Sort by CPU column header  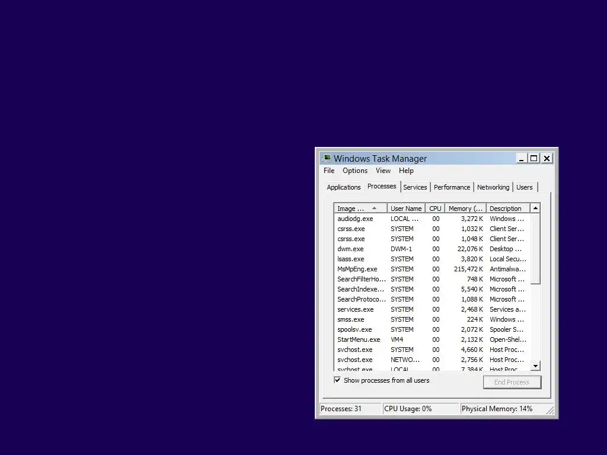tap(435, 209)
